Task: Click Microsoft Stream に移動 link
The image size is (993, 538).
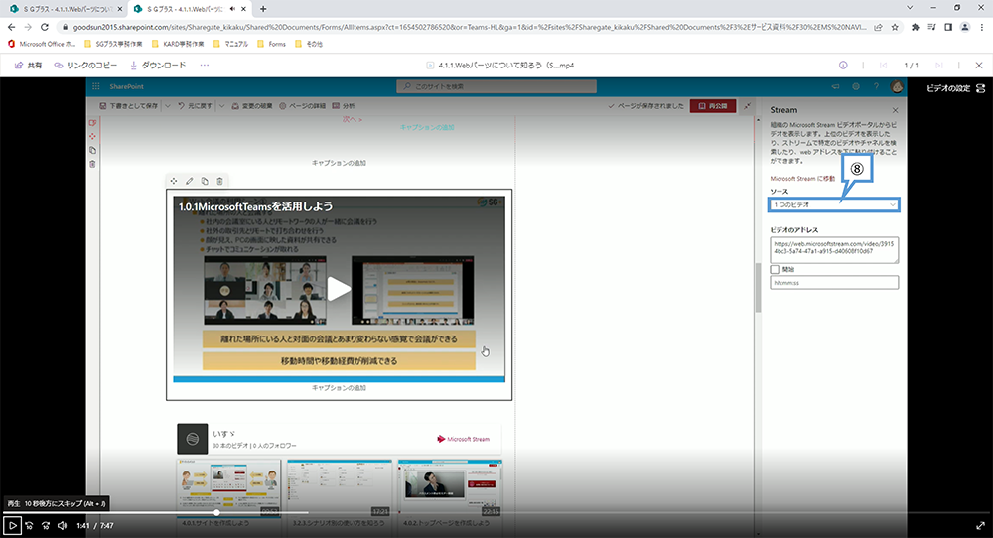Action: tap(802, 179)
